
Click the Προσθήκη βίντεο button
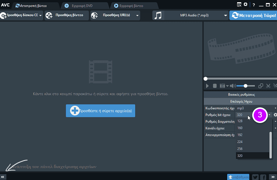click(67, 16)
